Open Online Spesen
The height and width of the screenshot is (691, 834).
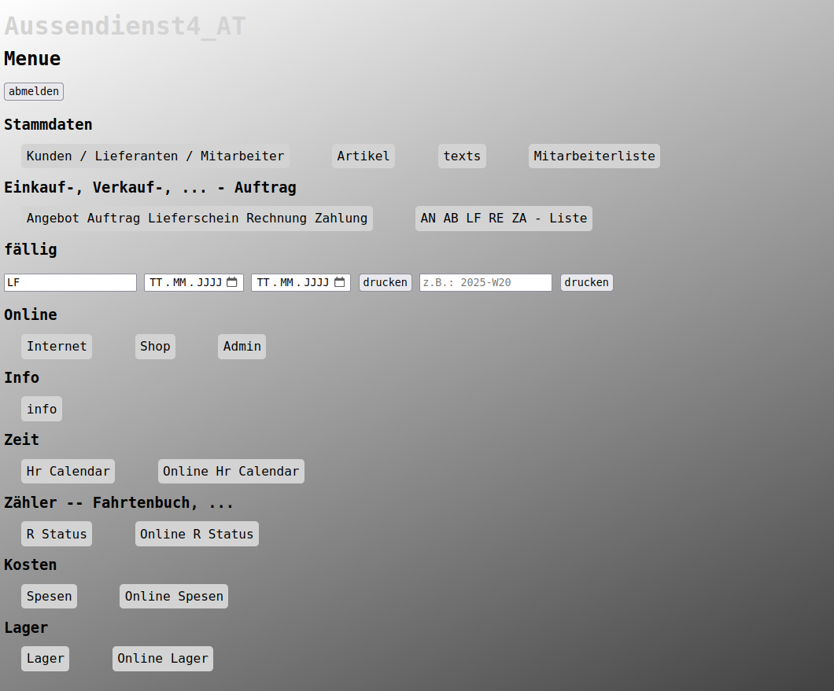(174, 597)
